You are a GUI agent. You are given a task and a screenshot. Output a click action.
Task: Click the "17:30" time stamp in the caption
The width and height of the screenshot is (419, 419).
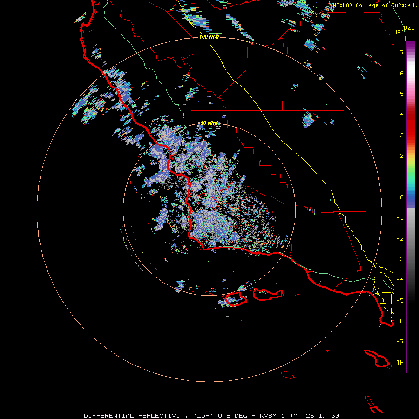330,416
